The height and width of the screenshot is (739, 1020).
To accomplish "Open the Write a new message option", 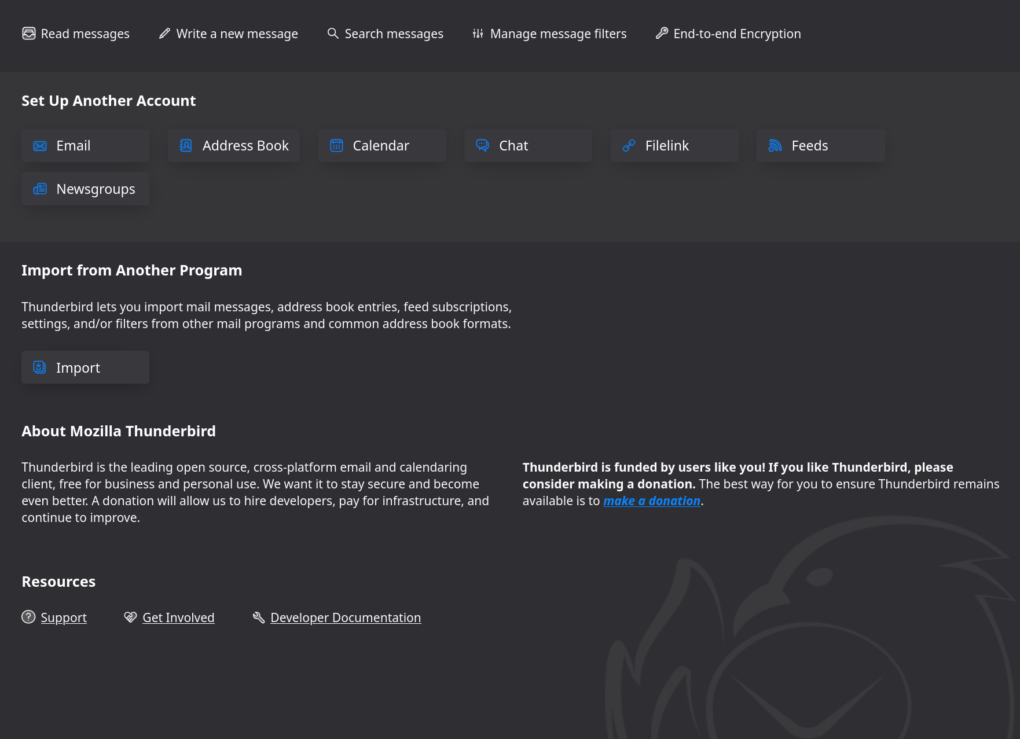I will [237, 34].
